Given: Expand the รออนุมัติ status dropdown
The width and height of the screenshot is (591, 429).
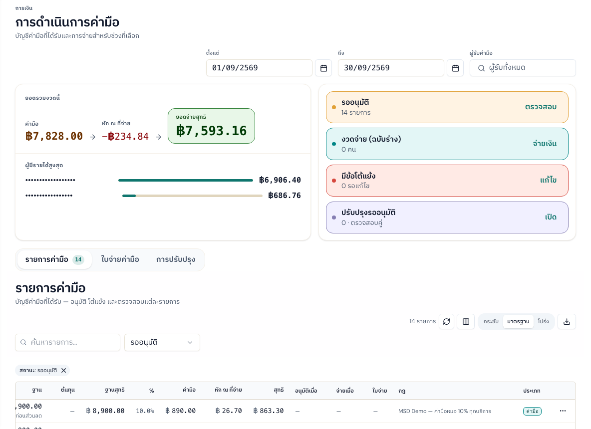Looking at the screenshot, I should pos(162,342).
